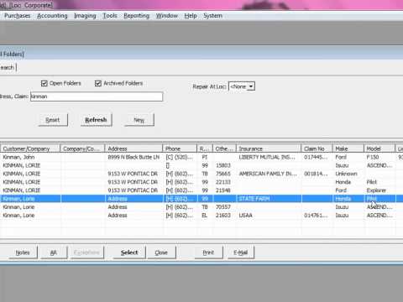Viewport: 403px width, 302px height.
Task: Select the row with number 22133
Action: pos(201,182)
